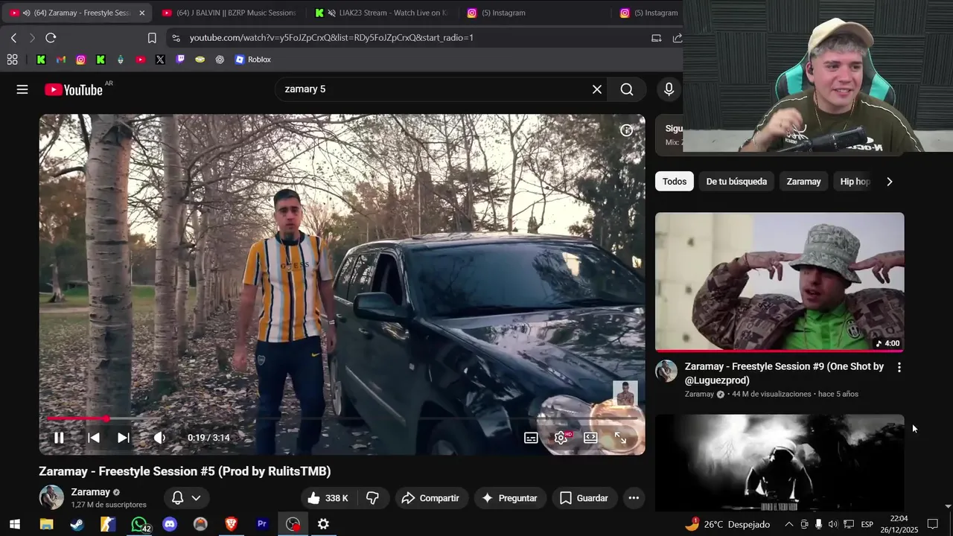
Task: Open the Windows Start menu
Action: (x=15, y=524)
